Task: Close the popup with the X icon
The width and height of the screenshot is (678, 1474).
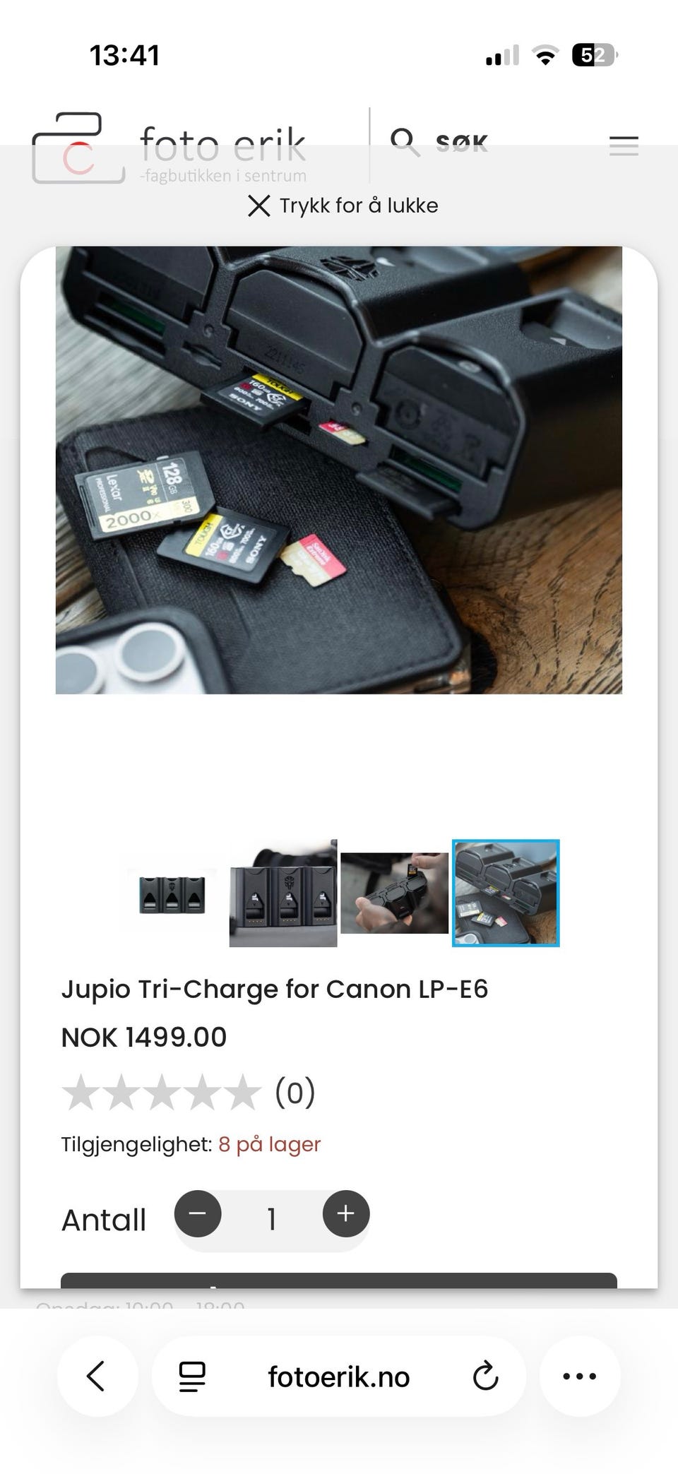Action: click(259, 206)
